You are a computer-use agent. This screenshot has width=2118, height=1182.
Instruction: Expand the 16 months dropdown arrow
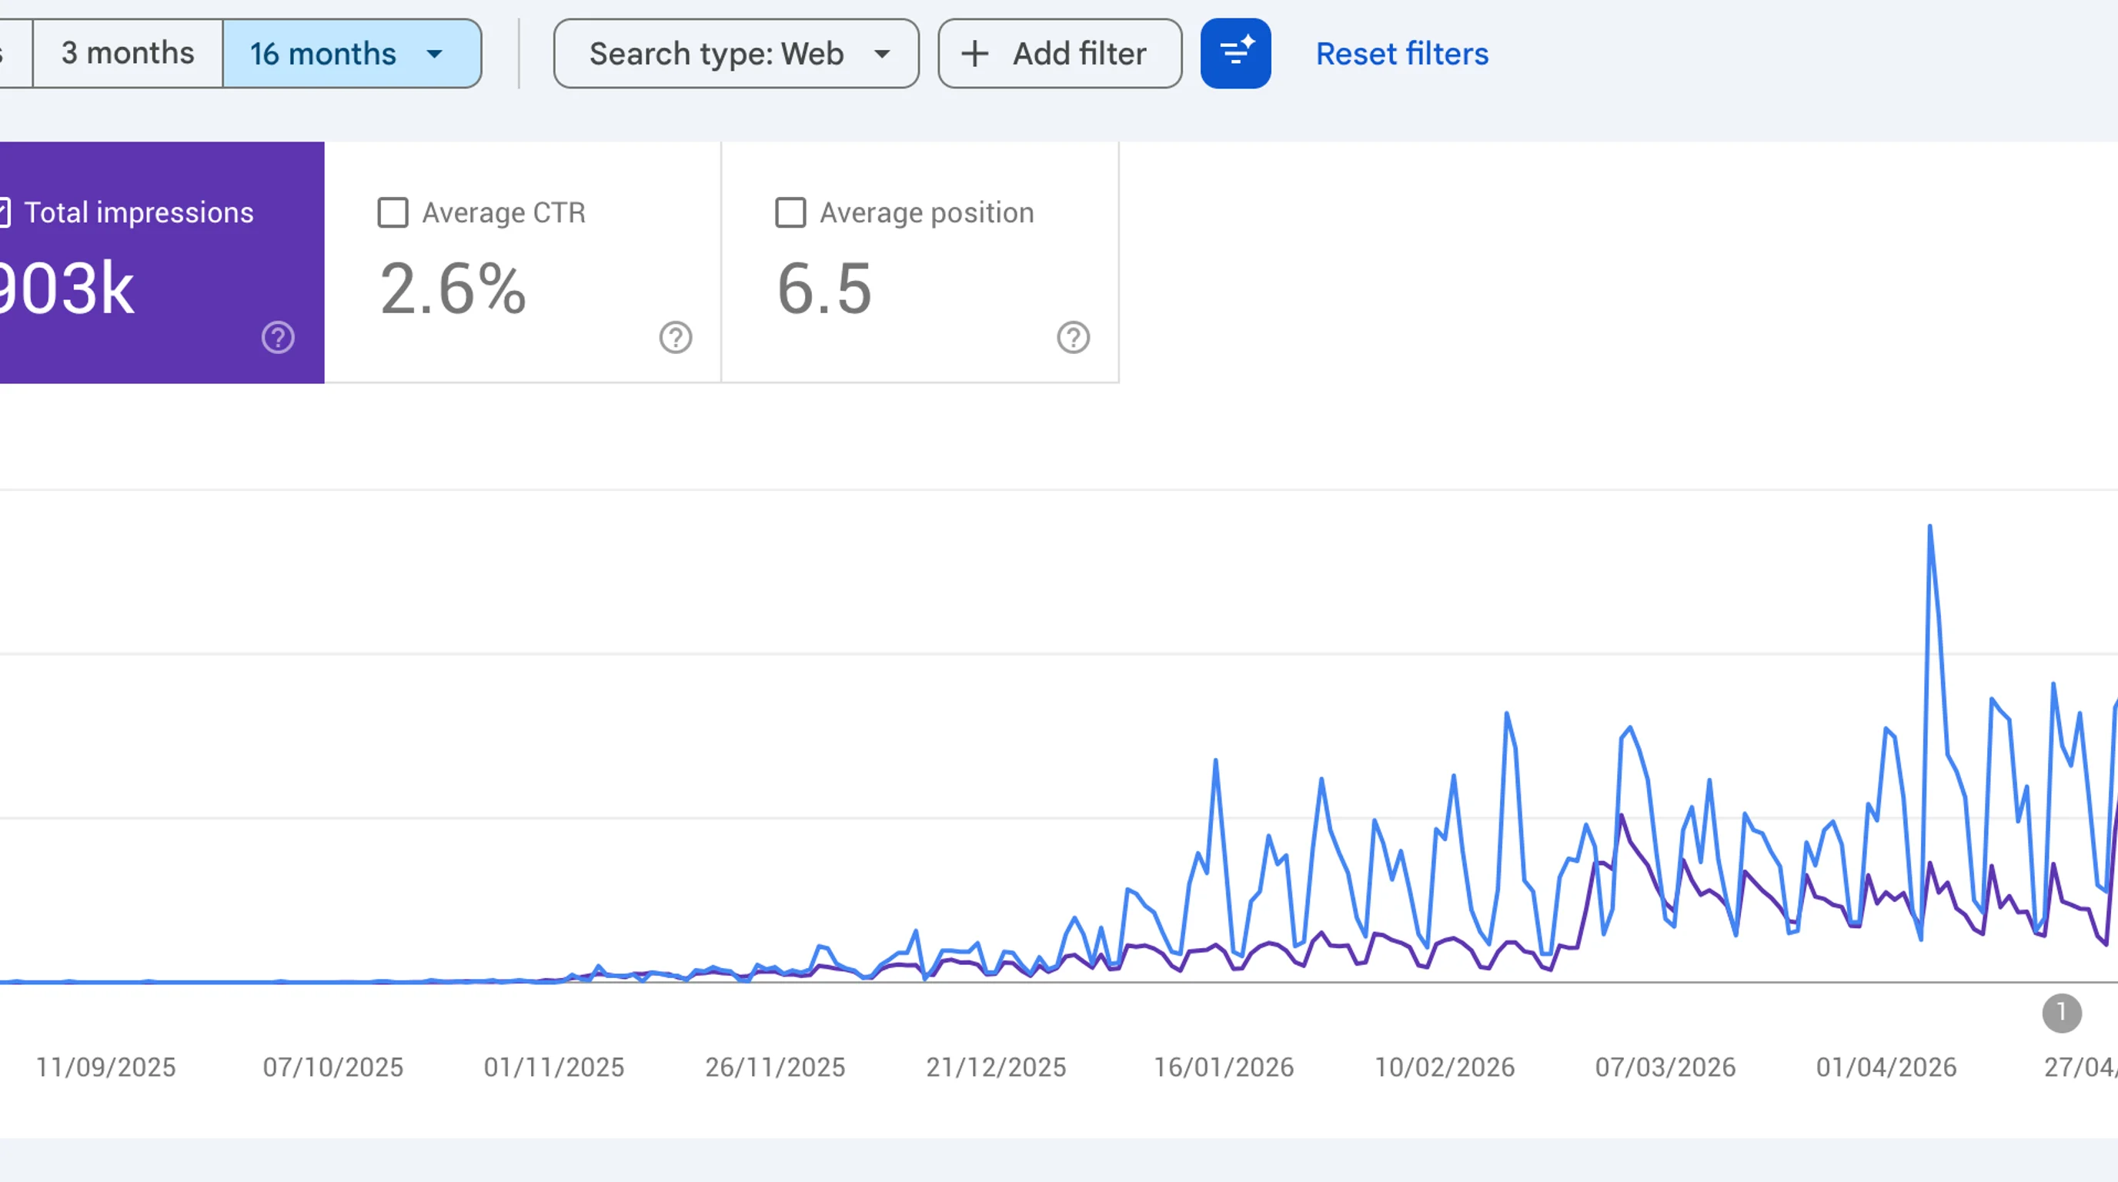(435, 54)
